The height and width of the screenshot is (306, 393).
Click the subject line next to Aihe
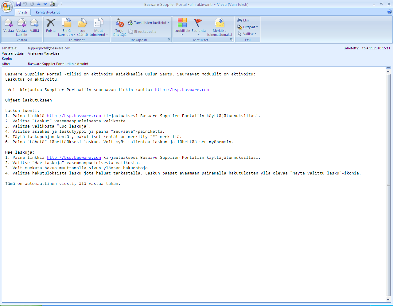(x=59, y=64)
